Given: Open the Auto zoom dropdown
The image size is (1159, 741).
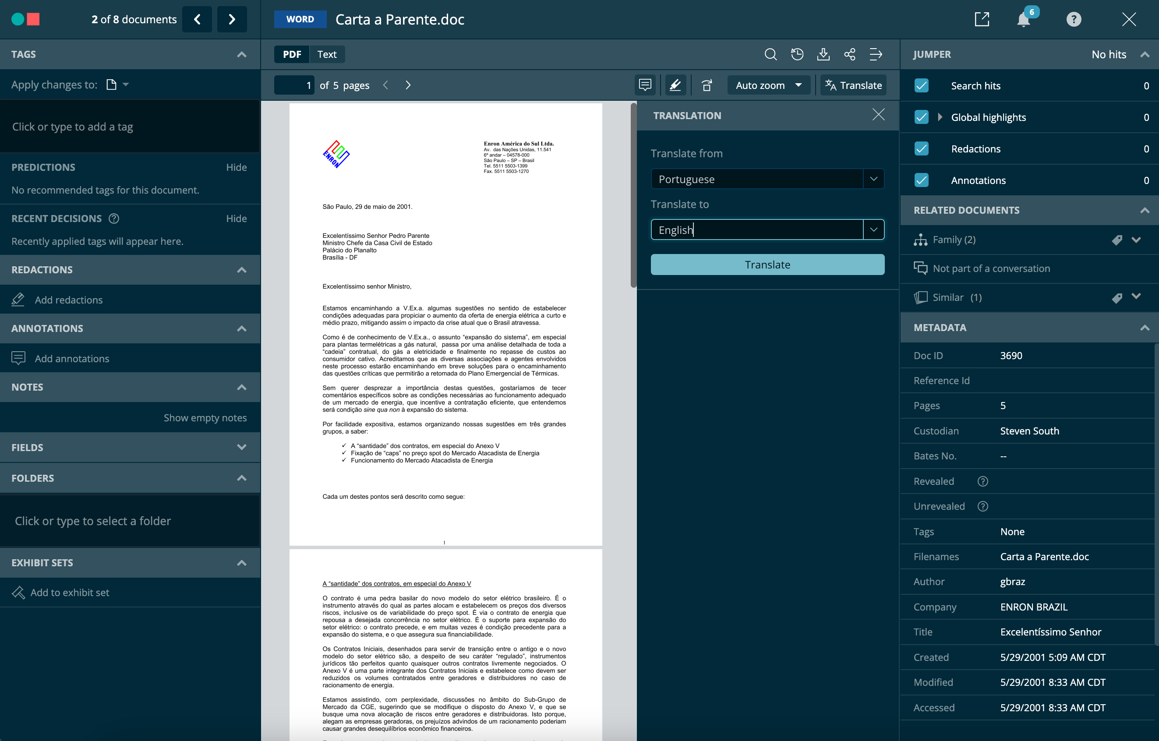Looking at the screenshot, I should point(769,85).
